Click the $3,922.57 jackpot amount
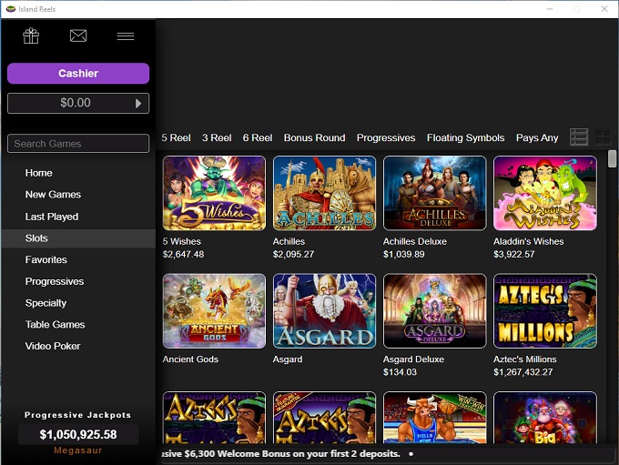The height and width of the screenshot is (465, 619). pos(514,254)
